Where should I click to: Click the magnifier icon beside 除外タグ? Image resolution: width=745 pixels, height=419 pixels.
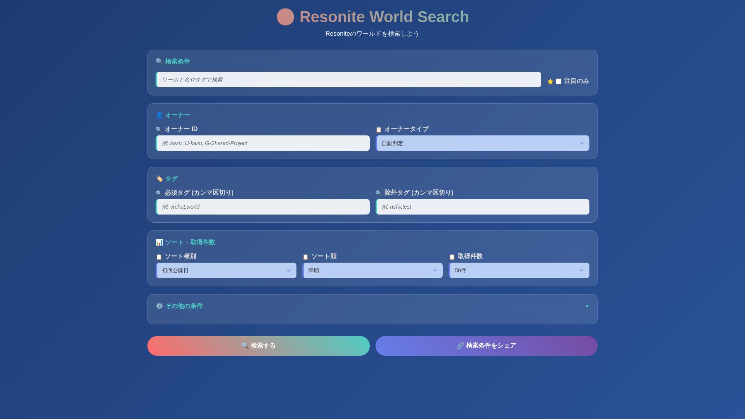pyautogui.click(x=379, y=193)
